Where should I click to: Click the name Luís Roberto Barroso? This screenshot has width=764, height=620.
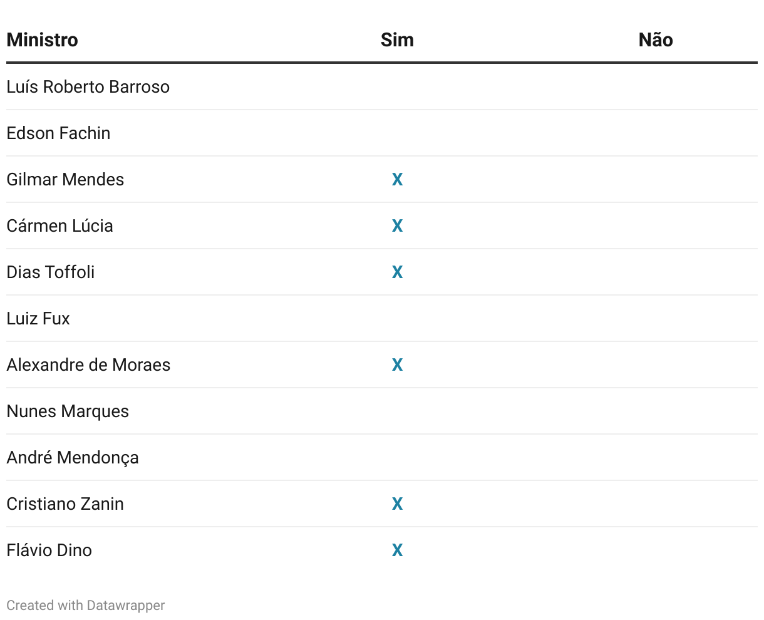(88, 87)
